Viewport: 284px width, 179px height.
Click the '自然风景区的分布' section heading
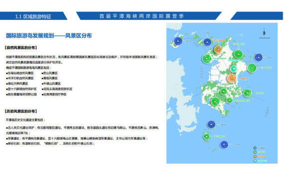pyautogui.click(x=21, y=48)
